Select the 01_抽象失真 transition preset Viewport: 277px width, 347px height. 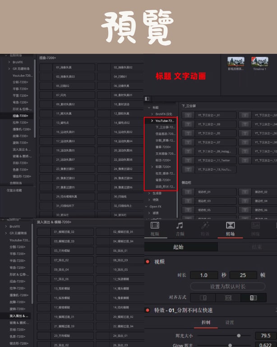[67, 67]
